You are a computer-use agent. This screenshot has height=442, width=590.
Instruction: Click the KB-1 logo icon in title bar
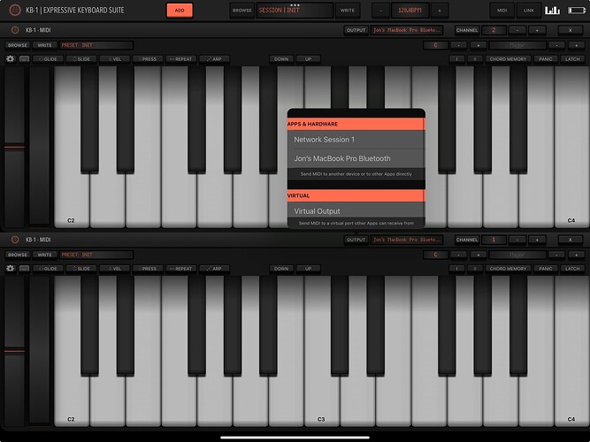[x=13, y=10]
